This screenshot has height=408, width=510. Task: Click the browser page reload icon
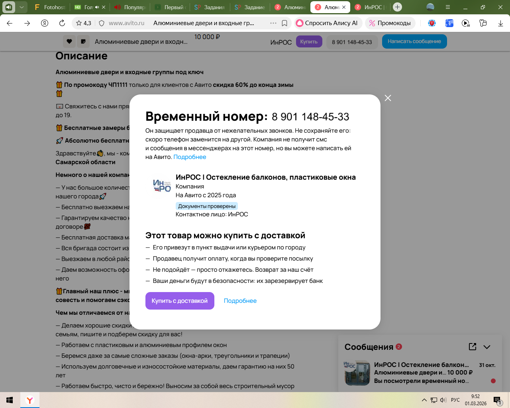click(x=62, y=23)
